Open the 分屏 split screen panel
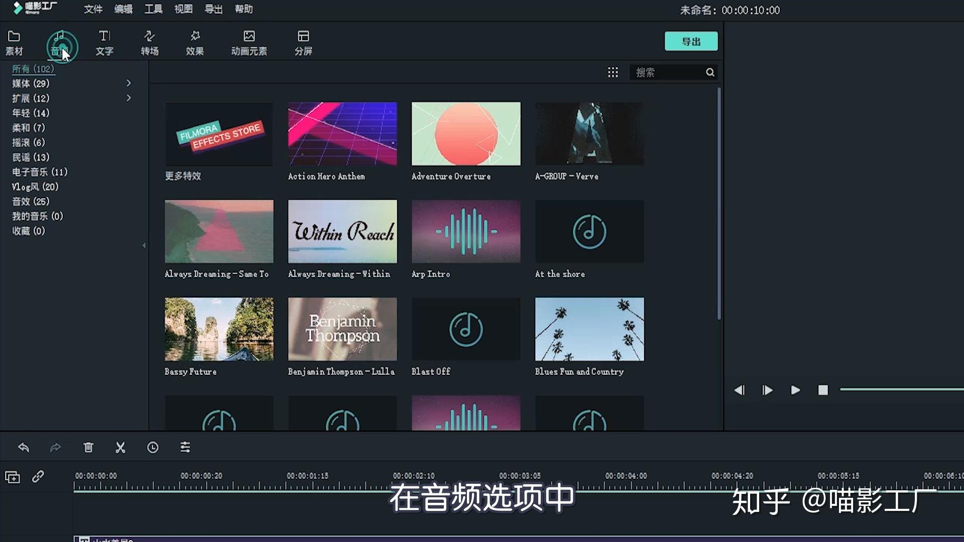The height and width of the screenshot is (542, 964). (303, 43)
